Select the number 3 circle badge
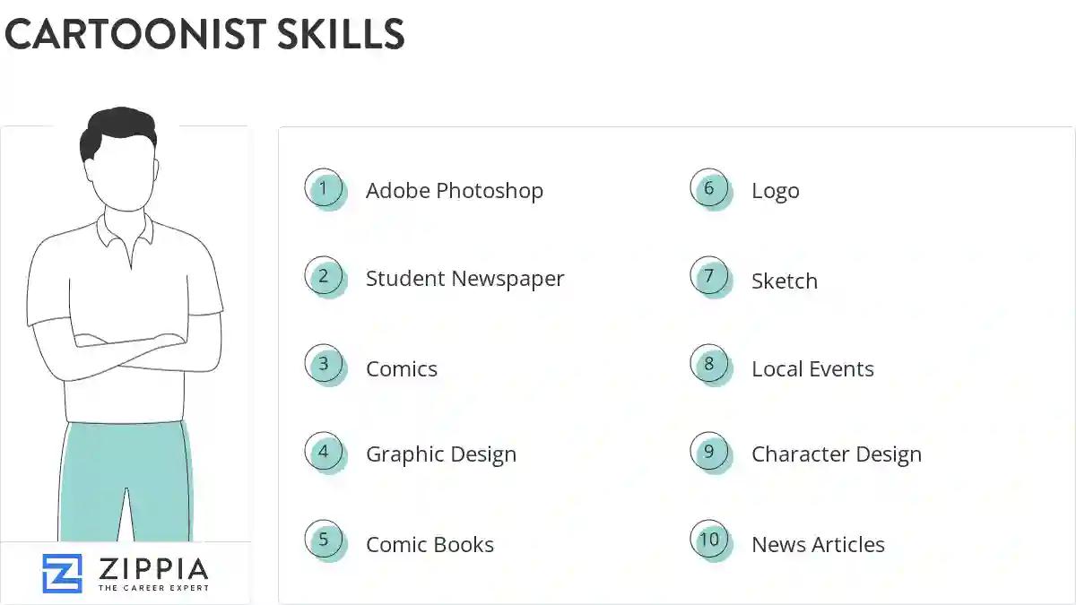Screen dimensions: 1076x605 click(324, 366)
